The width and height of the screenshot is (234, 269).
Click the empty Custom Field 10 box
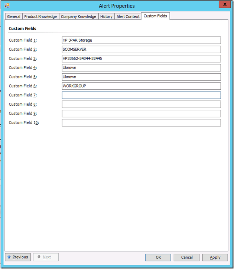point(141,122)
